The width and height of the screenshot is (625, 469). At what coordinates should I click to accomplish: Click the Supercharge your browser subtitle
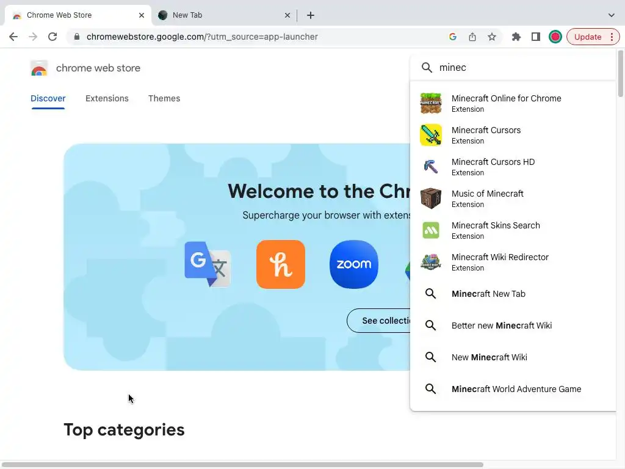pos(327,216)
